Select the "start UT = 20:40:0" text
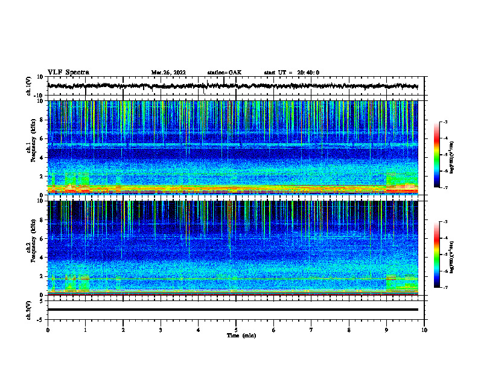The width and height of the screenshot is (478, 370). 292,73
